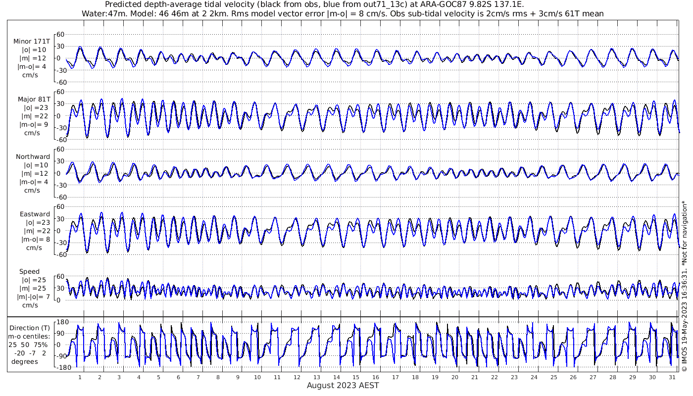Viewport: 693px width, 396px height.
Task: Select the "30" tick of the Northward panel
Action: coord(61,161)
